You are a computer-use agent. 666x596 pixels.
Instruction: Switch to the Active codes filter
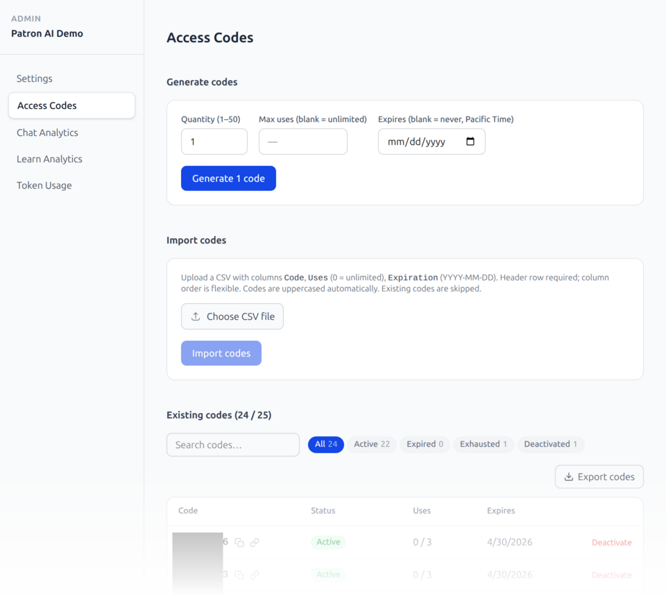[371, 444]
